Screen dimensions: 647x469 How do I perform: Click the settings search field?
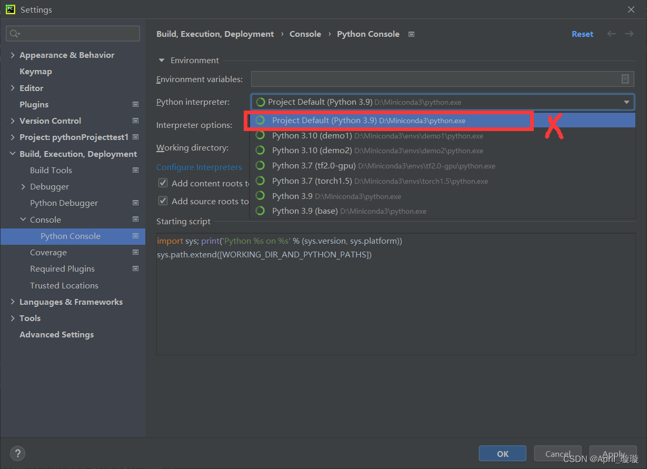[x=73, y=34]
